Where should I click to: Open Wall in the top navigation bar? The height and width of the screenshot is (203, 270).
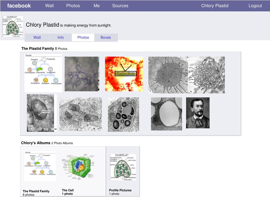click(49, 6)
